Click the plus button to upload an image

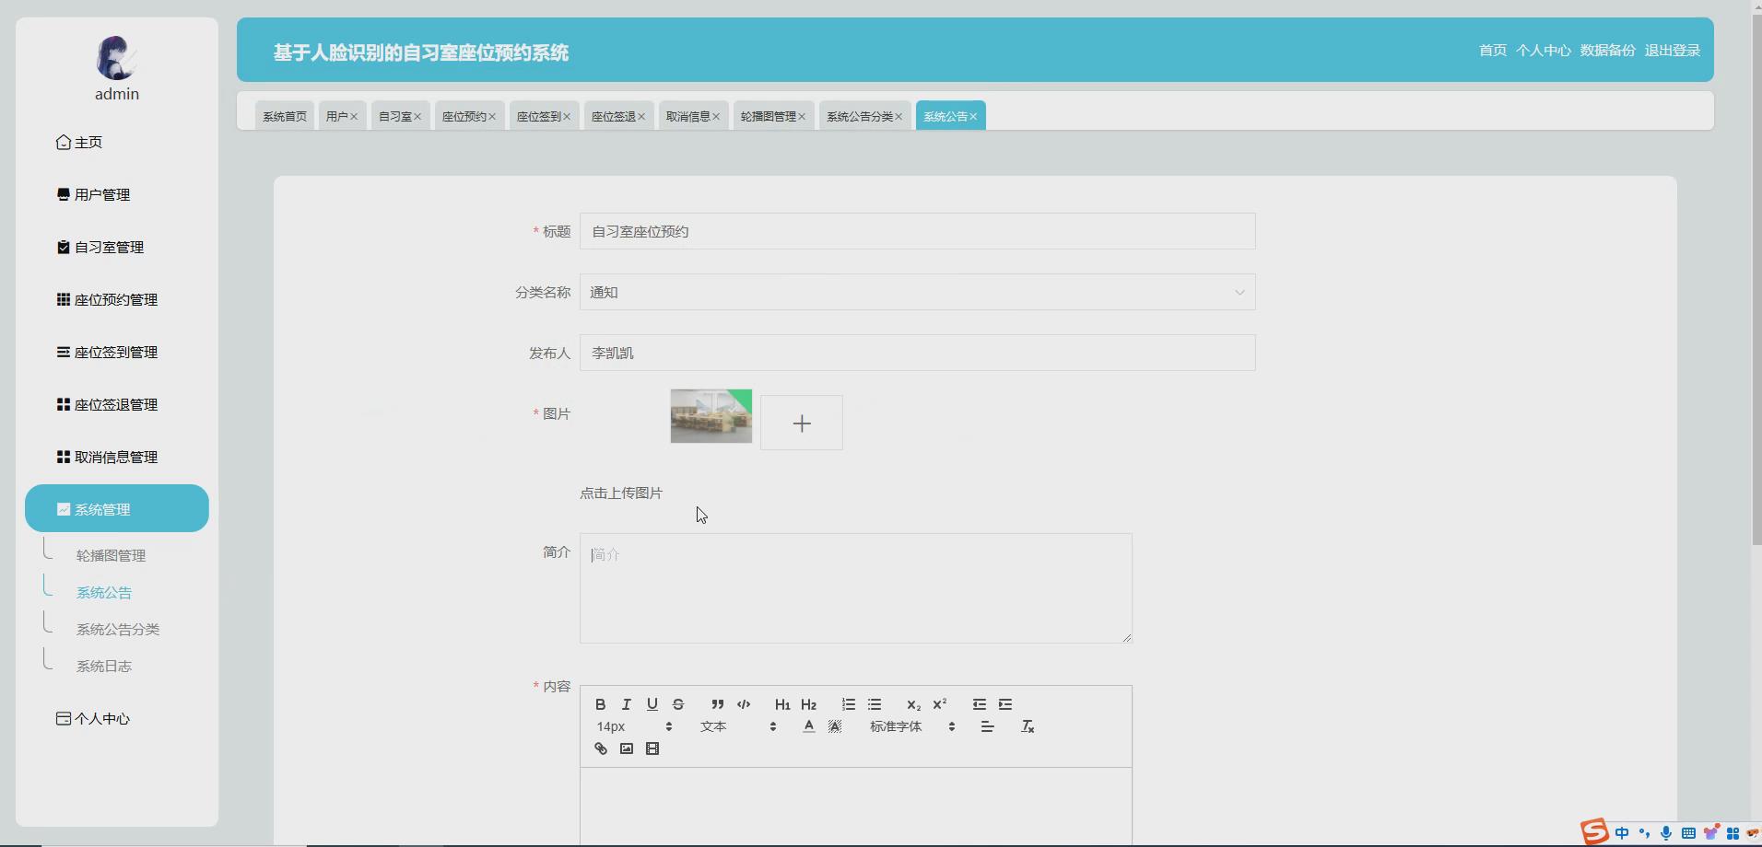(x=802, y=423)
